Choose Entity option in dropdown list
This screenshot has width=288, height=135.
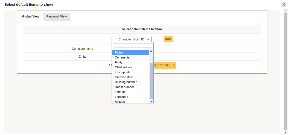pos(130,62)
